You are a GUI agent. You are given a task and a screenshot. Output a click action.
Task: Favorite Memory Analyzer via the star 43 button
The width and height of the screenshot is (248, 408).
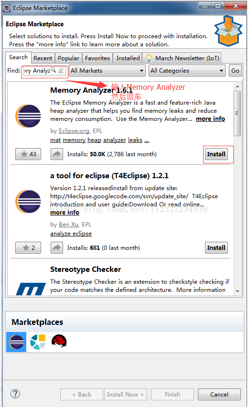pos(28,154)
